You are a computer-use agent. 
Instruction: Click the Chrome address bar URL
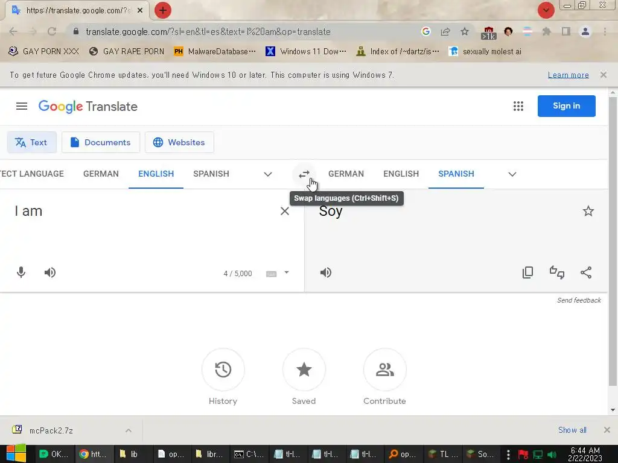tap(208, 31)
